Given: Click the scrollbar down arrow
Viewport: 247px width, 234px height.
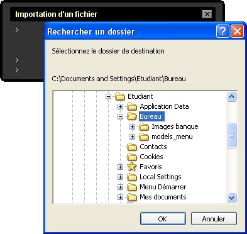Looking at the screenshot, I should 232,198.
